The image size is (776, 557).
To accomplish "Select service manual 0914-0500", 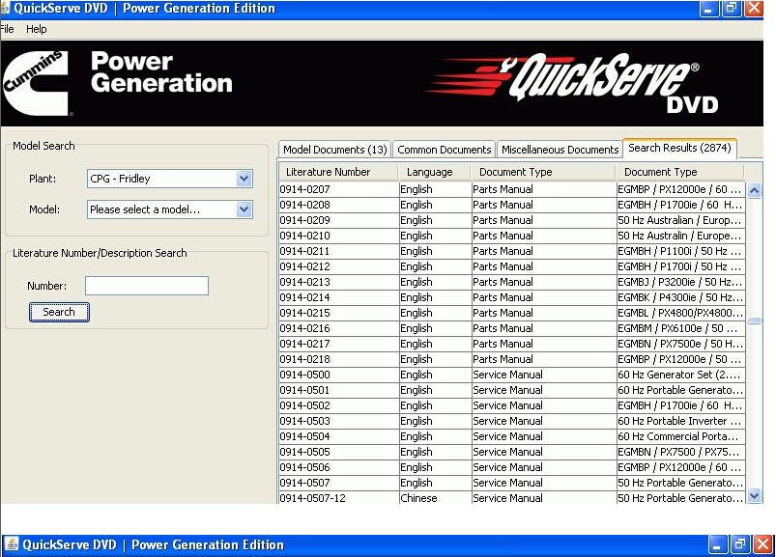I will [x=512, y=375].
